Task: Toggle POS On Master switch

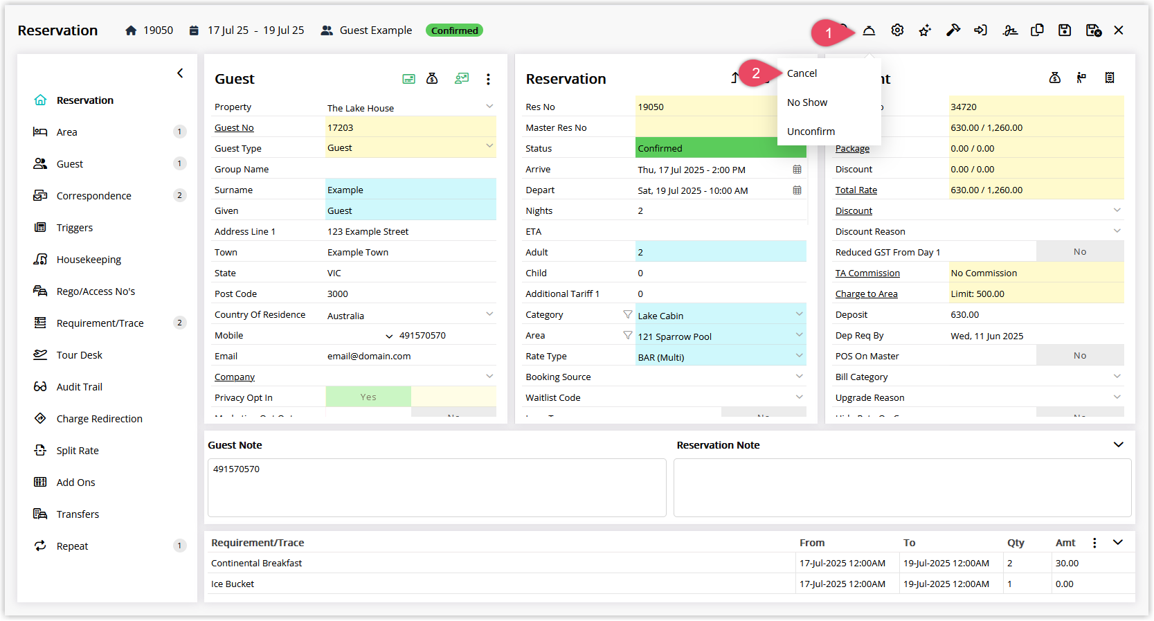Action: pos(1080,355)
